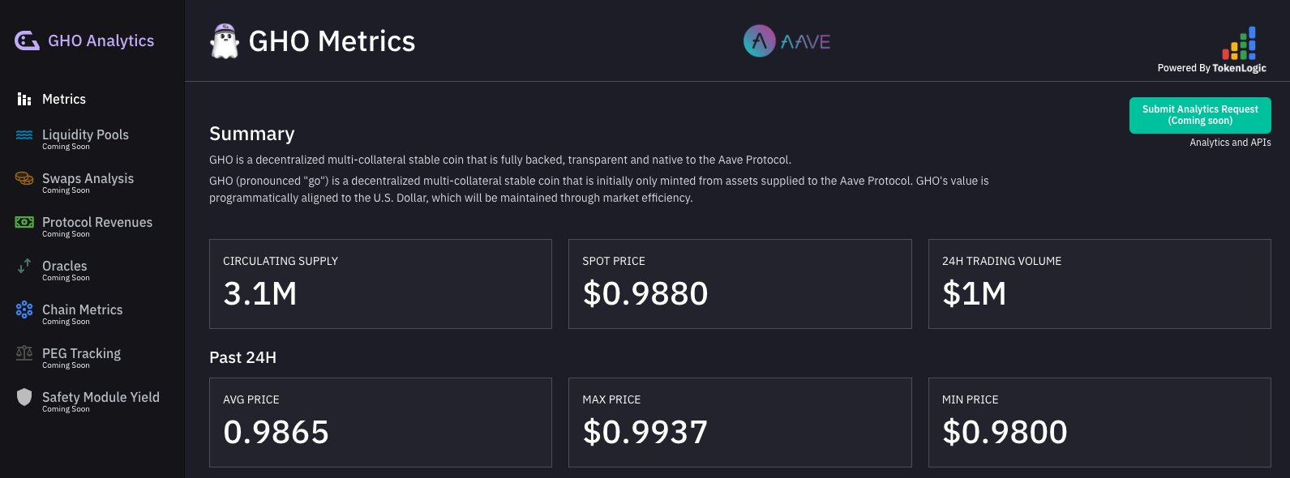
Task: Open the Liquidity Pools menu item
Action: (85, 139)
